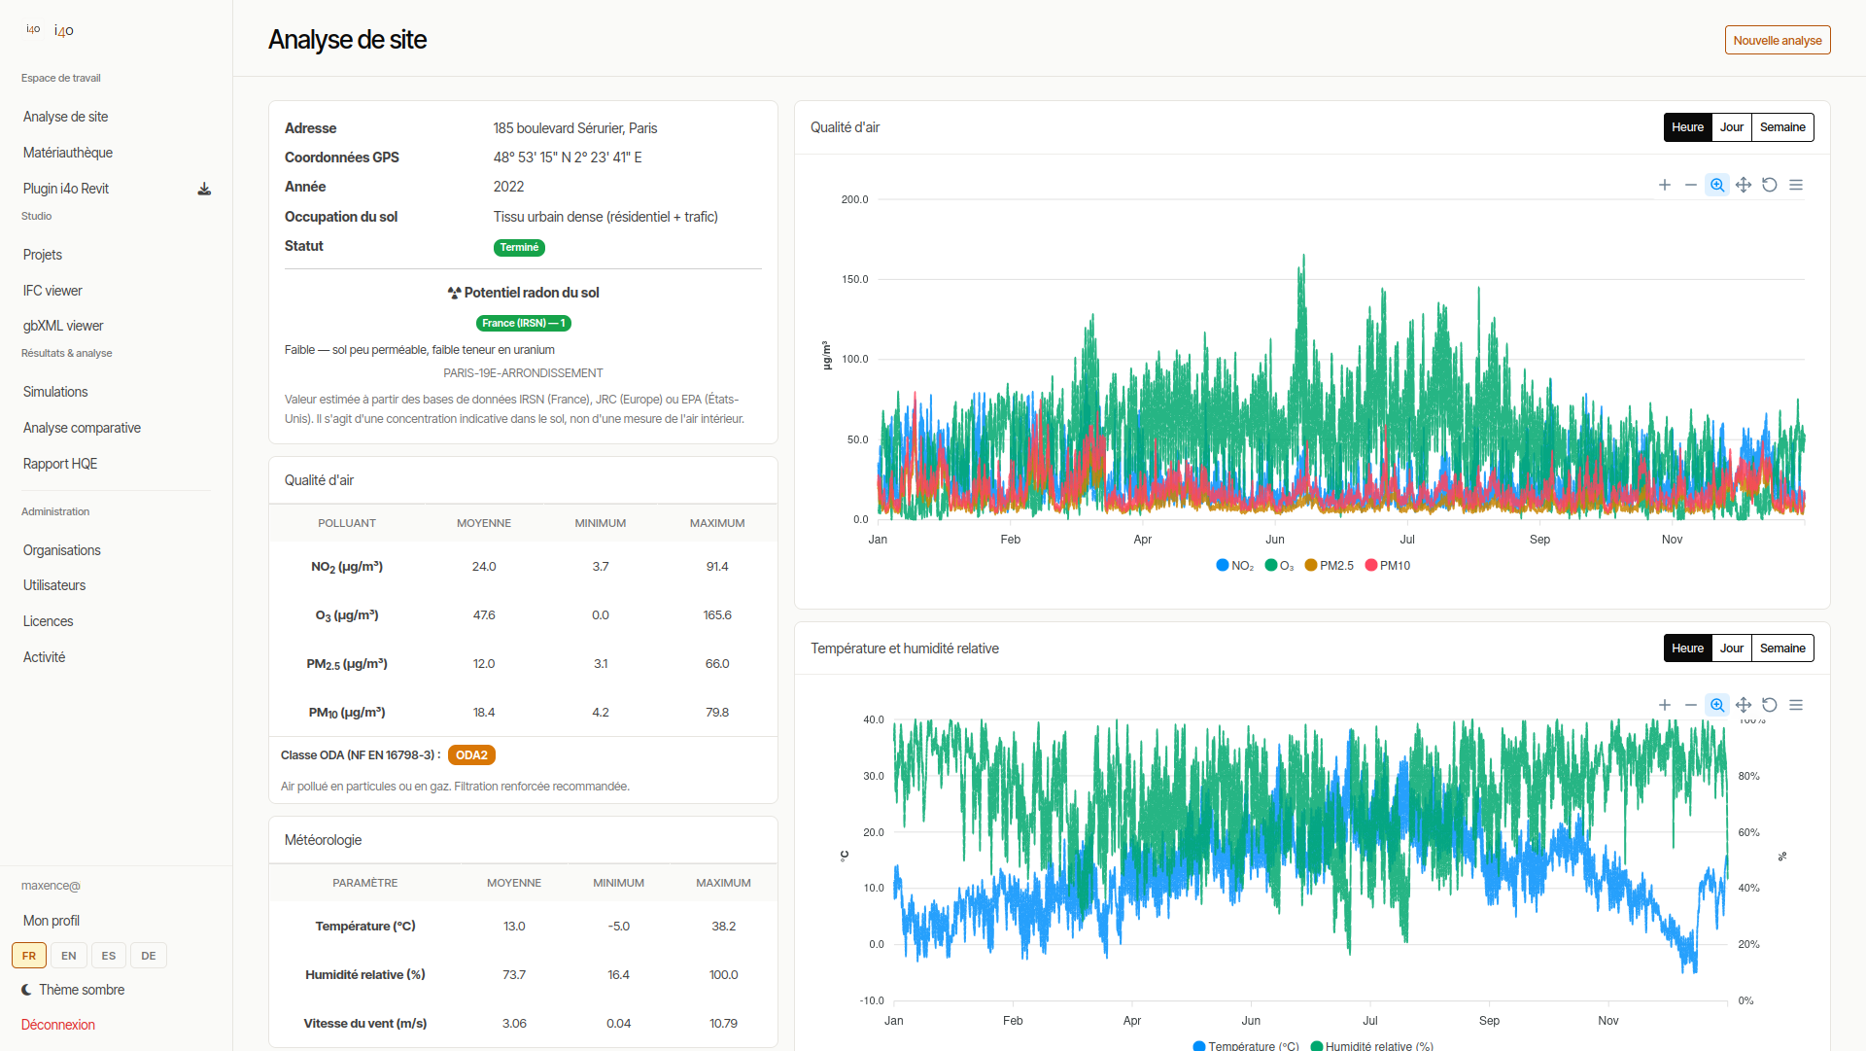The height and width of the screenshot is (1051, 1866).
Task: Toggle PM2.5 series in legend
Action: (x=1329, y=566)
